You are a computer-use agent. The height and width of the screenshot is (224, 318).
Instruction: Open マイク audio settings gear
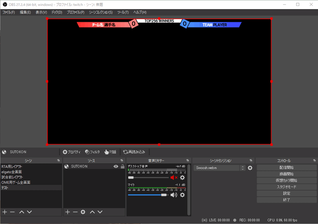[182, 195]
